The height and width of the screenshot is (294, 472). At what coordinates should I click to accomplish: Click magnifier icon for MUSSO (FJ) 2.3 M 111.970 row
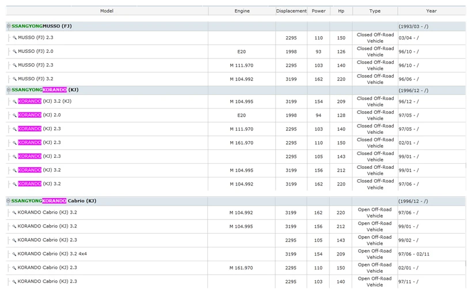click(14, 65)
